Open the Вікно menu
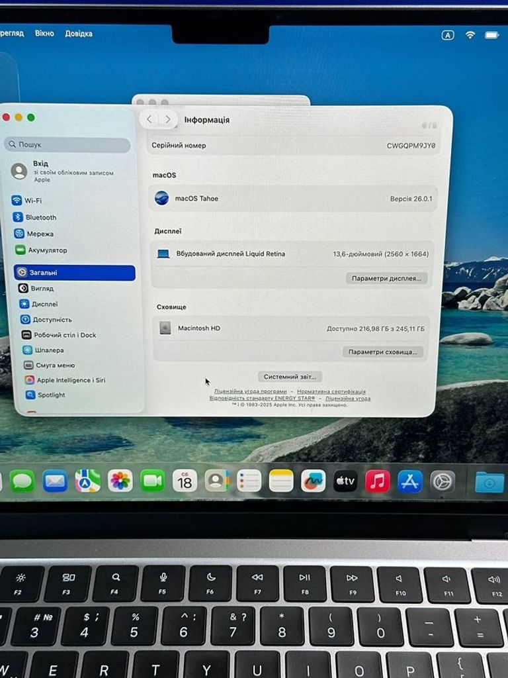The width and height of the screenshot is (508, 678). pyautogui.click(x=44, y=33)
